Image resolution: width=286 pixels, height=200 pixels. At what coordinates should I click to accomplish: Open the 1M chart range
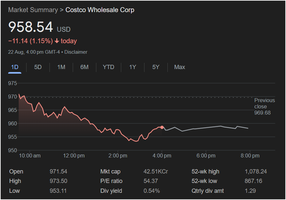point(61,67)
